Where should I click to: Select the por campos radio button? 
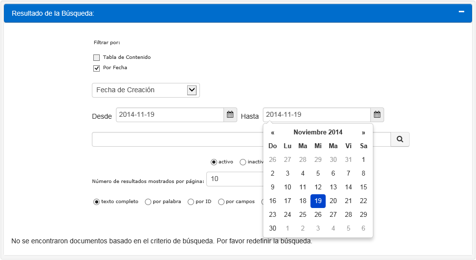[x=221, y=202]
